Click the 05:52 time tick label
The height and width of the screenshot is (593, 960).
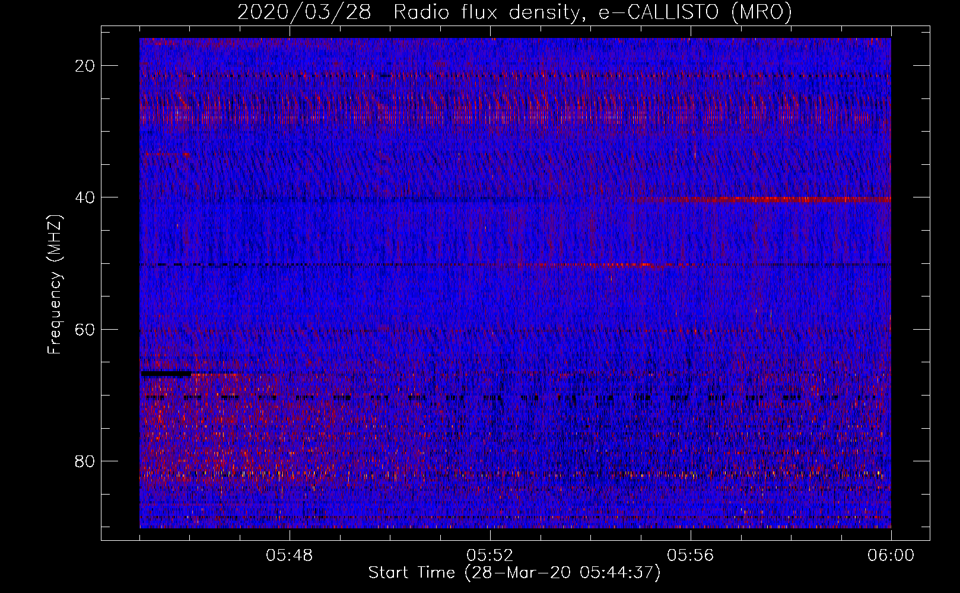click(490, 556)
